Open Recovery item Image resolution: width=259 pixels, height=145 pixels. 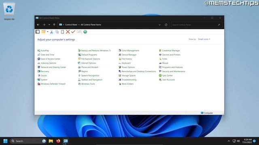coord(43,71)
